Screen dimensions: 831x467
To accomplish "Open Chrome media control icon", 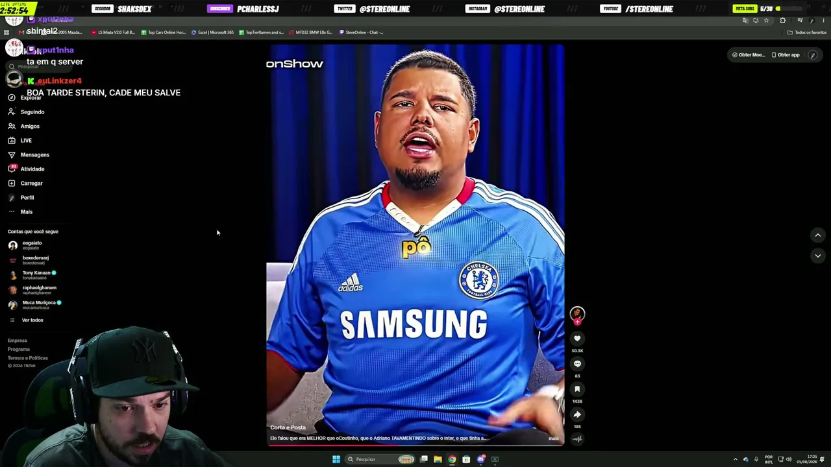I will [800, 20].
